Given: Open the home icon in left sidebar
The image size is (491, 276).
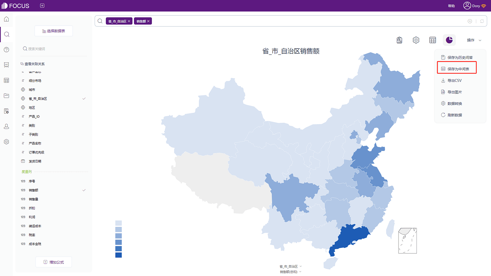Looking at the screenshot, I should click(6, 19).
